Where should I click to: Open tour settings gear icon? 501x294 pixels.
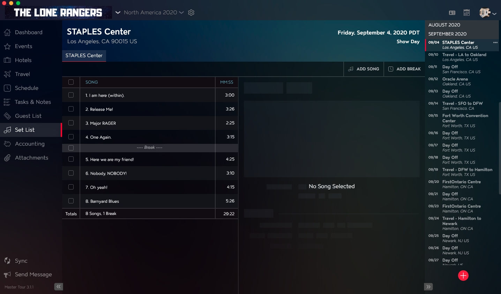coord(191,13)
